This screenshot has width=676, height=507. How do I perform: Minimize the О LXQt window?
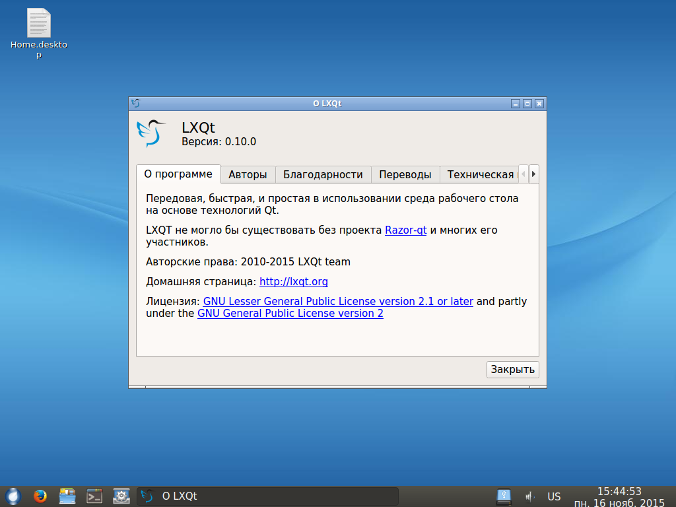tap(515, 104)
